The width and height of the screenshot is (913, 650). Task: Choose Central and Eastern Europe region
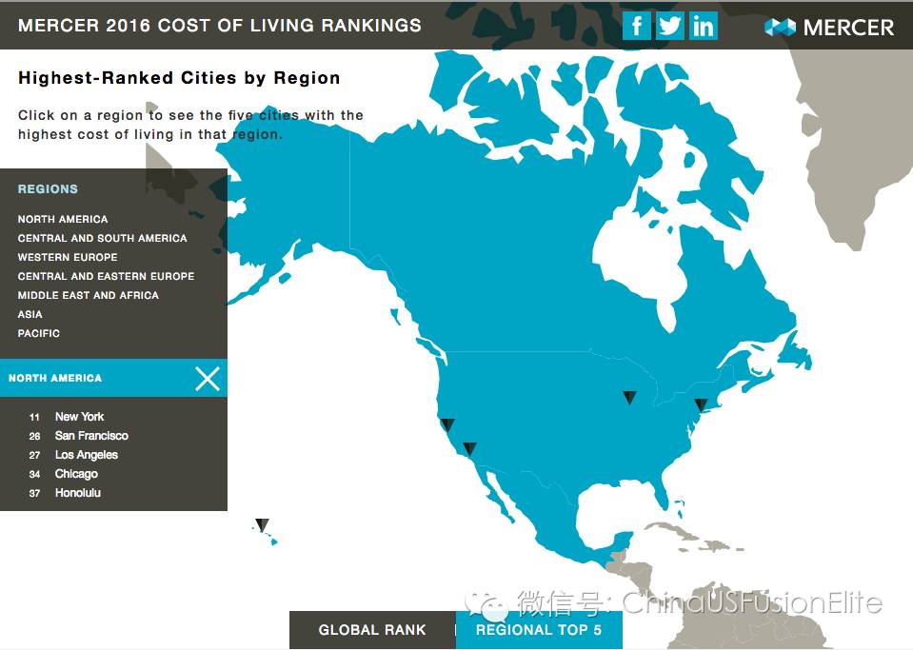[x=106, y=276]
